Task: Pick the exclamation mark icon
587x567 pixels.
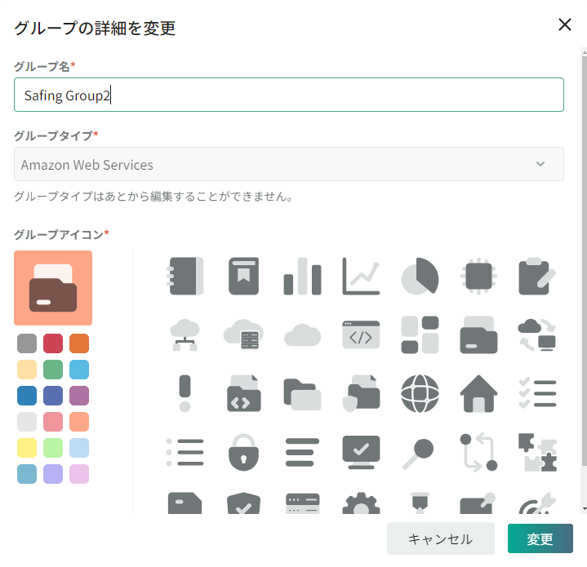Action: (185, 393)
